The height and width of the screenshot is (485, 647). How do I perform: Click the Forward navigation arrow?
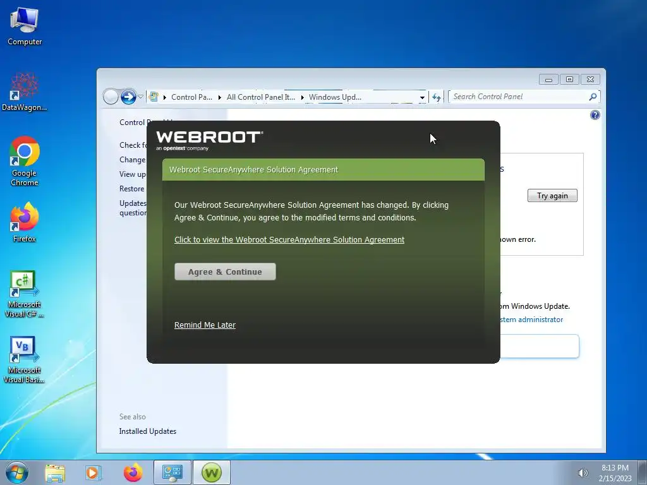pyautogui.click(x=128, y=97)
